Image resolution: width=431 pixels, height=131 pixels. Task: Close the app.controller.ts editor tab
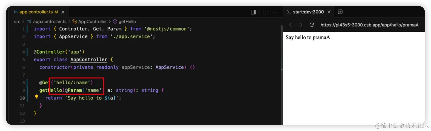coord(63,12)
